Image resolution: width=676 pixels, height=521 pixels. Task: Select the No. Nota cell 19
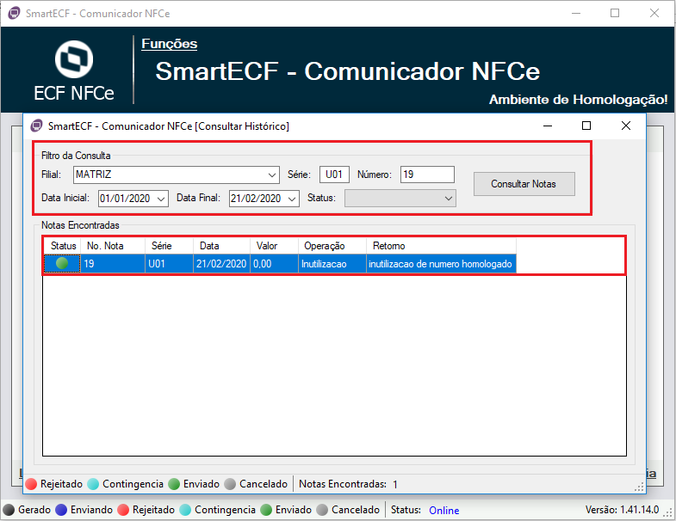[113, 264]
